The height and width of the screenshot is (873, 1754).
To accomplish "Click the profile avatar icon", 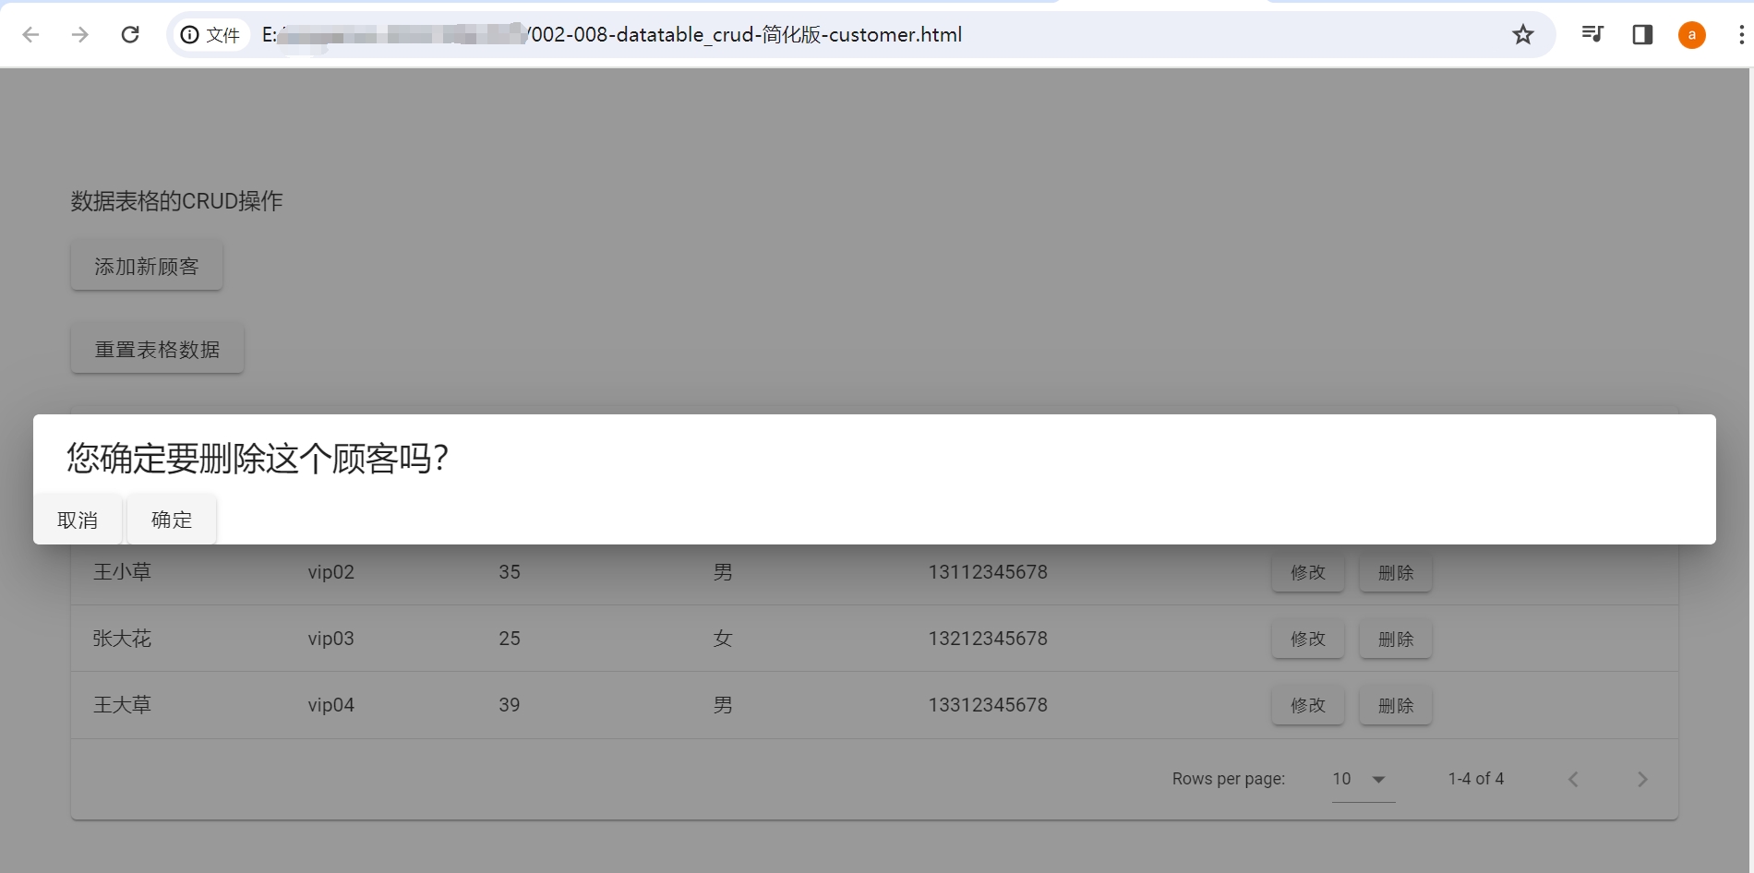I will [x=1691, y=34].
